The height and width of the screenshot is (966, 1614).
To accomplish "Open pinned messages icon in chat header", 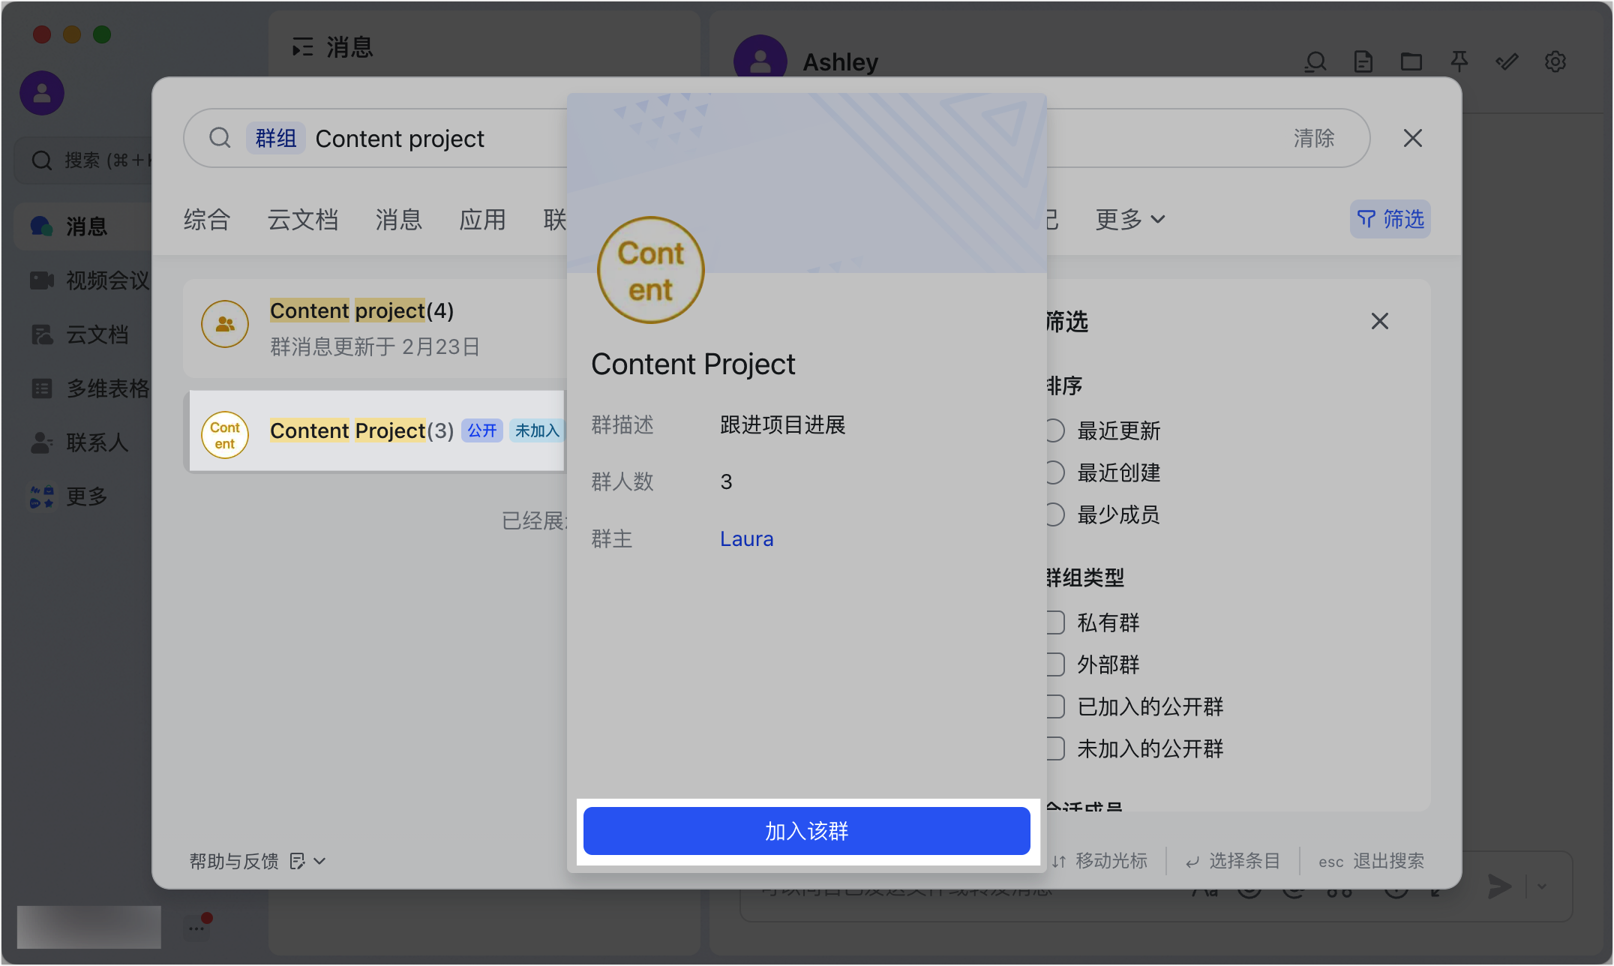I will point(1459,61).
